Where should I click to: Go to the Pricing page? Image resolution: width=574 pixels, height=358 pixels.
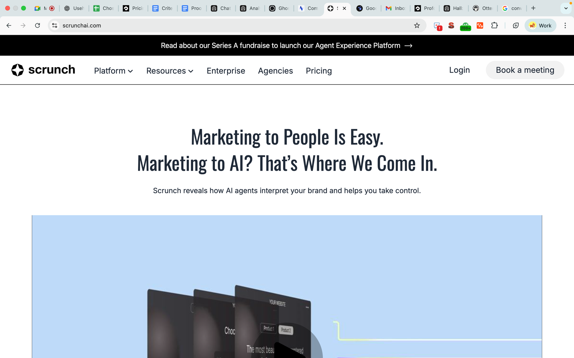(319, 71)
